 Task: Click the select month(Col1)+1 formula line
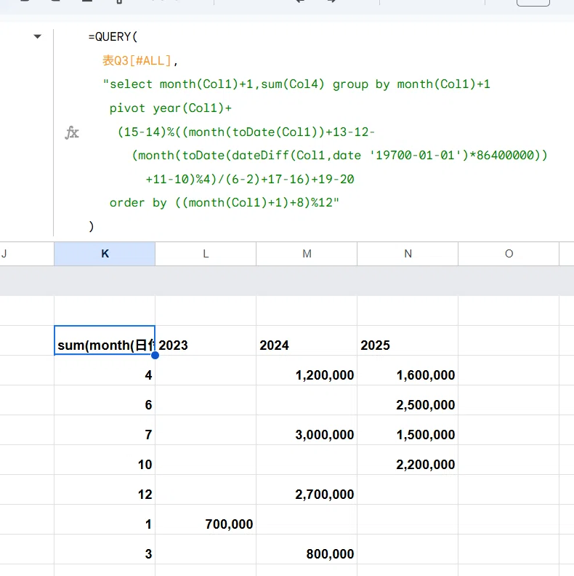click(296, 84)
